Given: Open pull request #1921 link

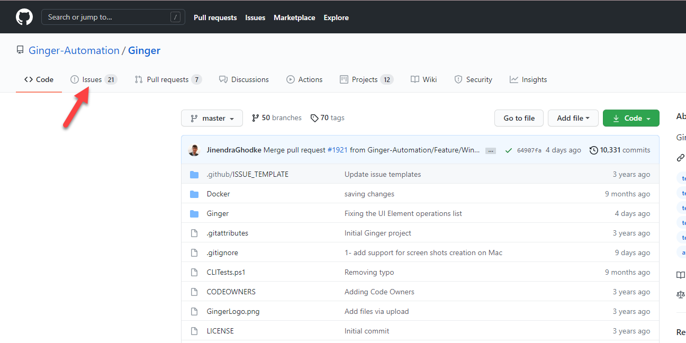Looking at the screenshot, I should (337, 150).
